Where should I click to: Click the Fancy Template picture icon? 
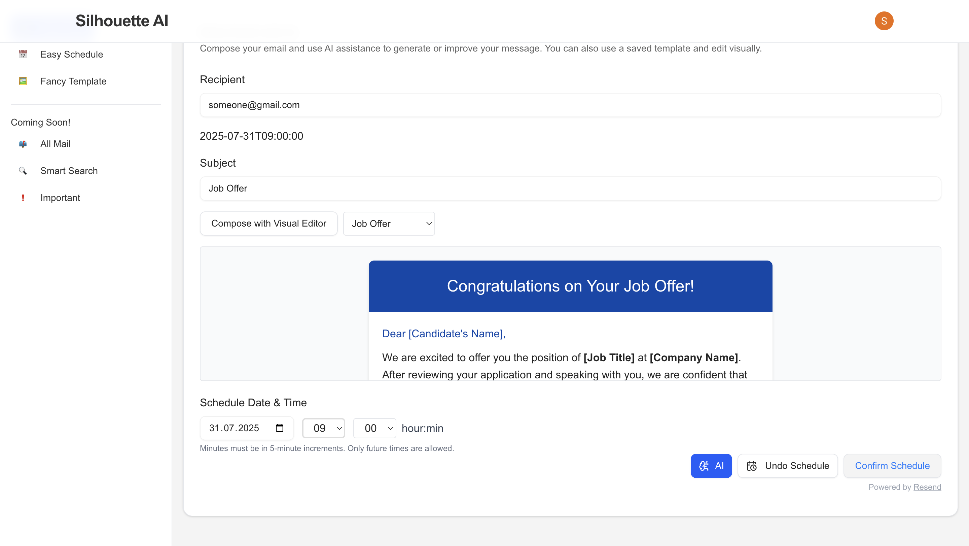pos(23,81)
